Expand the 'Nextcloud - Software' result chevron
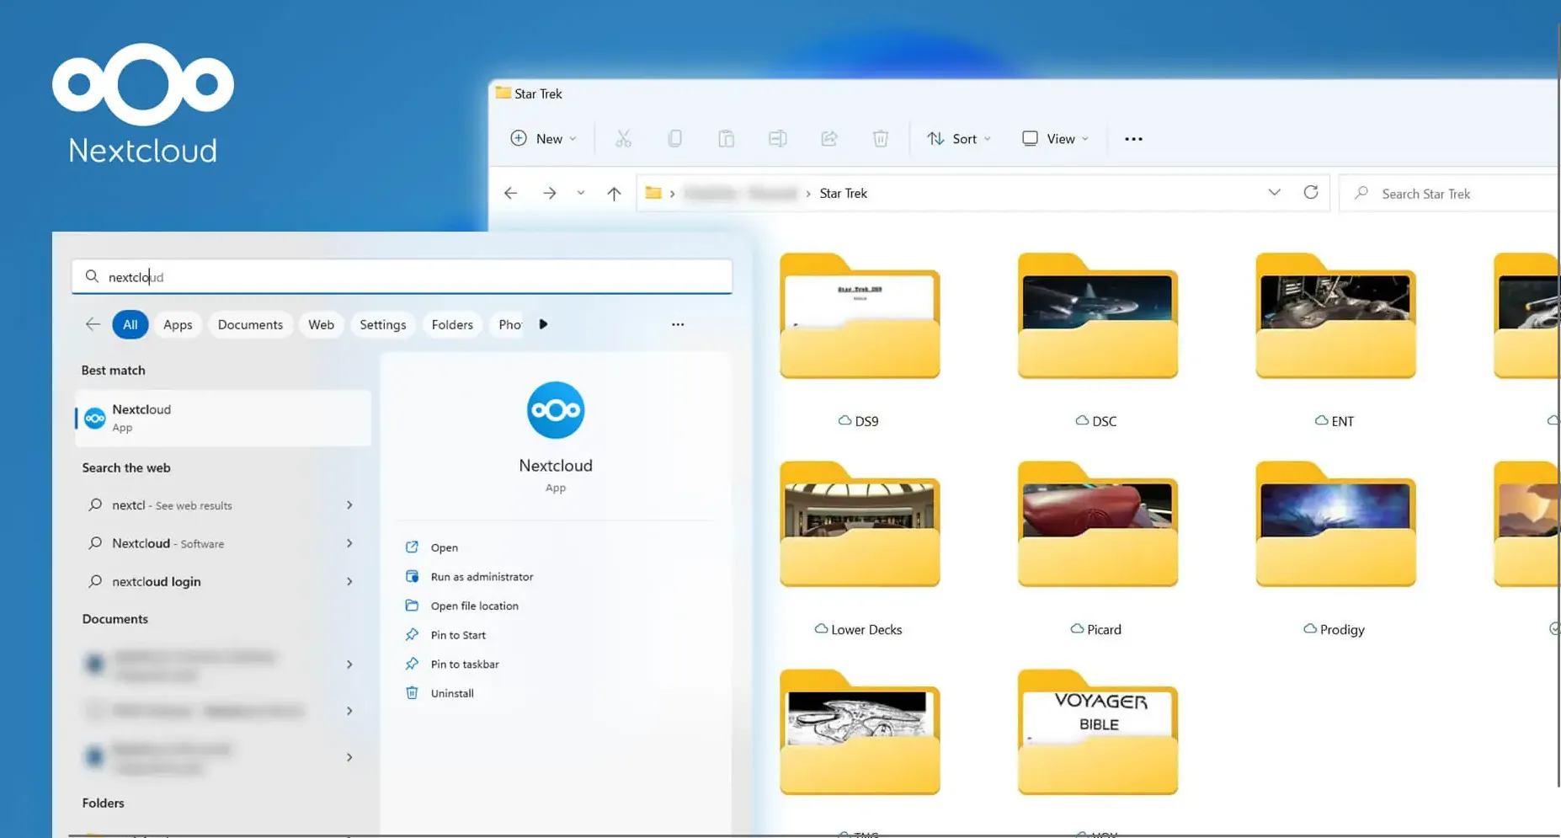The width and height of the screenshot is (1561, 838). coord(349,543)
